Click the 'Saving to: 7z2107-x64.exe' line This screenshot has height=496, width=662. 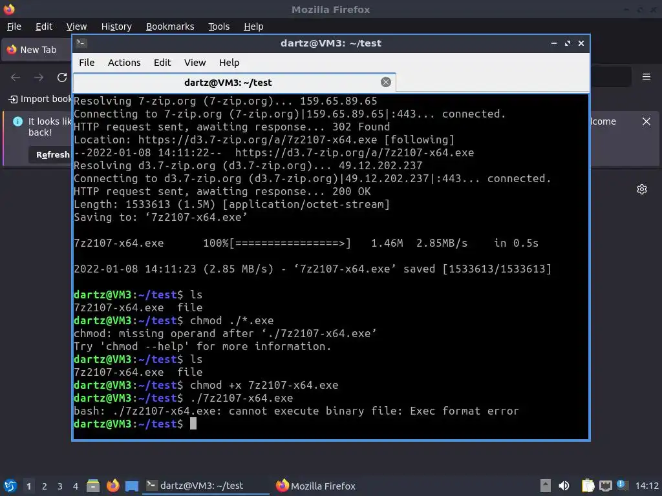pos(160,217)
